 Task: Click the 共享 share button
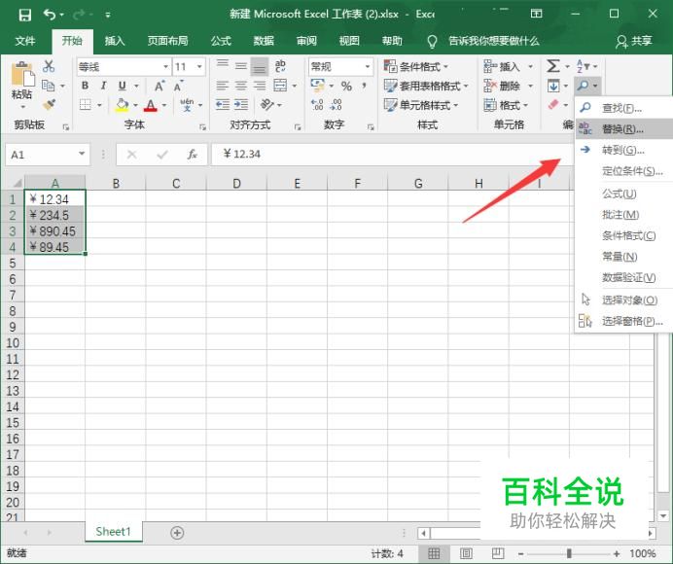coord(634,41)
